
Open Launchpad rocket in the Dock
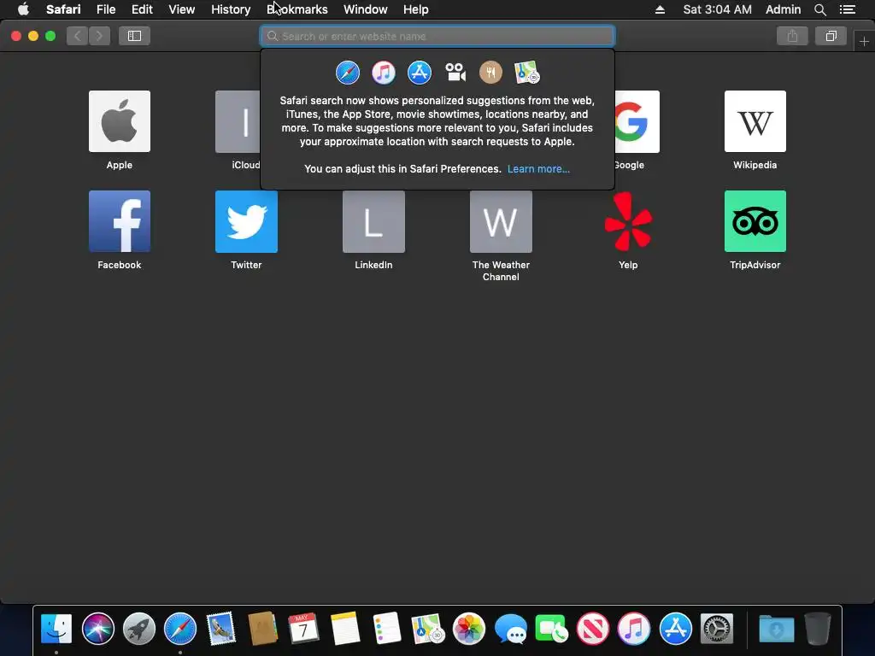click(x=139, y=629)
